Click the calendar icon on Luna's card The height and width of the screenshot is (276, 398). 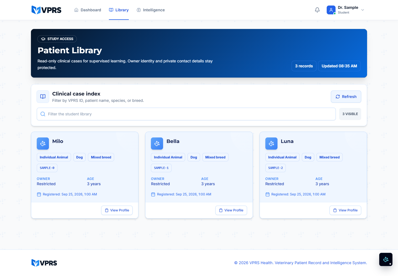268,194
